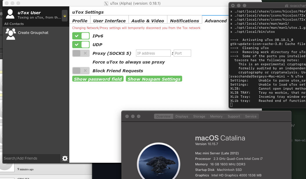Click the status message 'Toxing on uTox'
Image resolution: width=306 pixels, height=179 pixels.
coord(39,17)
